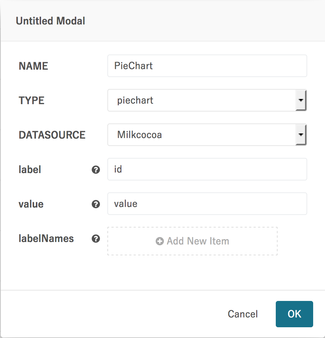Viewport: 325px width, 338px height.
Task: Click the help icon beside label field
Action: [x=96, y=170]
